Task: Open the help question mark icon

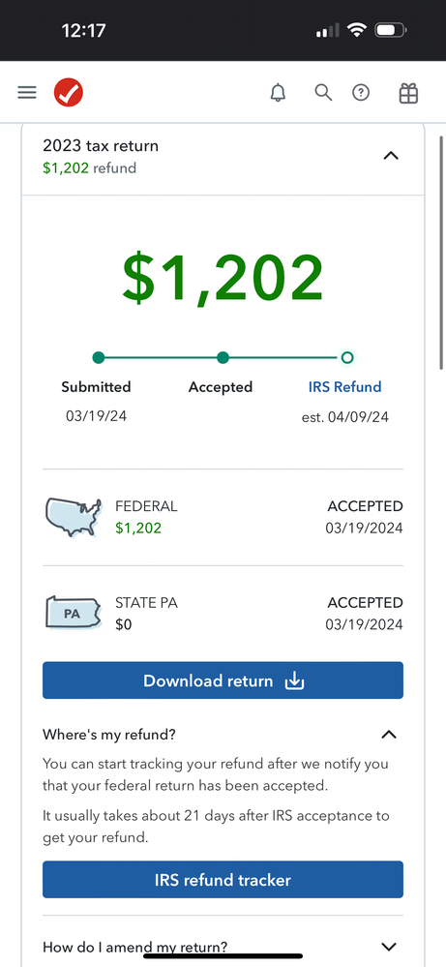Action: [361, 93]
